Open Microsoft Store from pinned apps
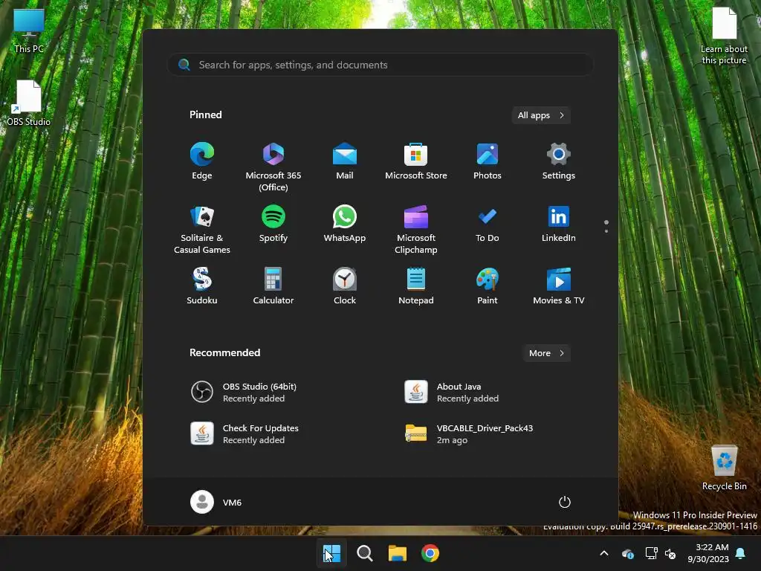Viewport: 761px width, 571px height. pyautogui.click(x=416, y=161)
